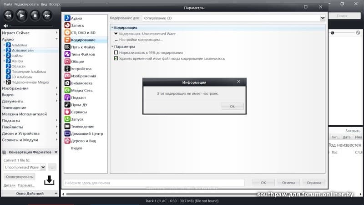364x205 pixels.
Task: Open Запись settings category
Action: (86, 26)
